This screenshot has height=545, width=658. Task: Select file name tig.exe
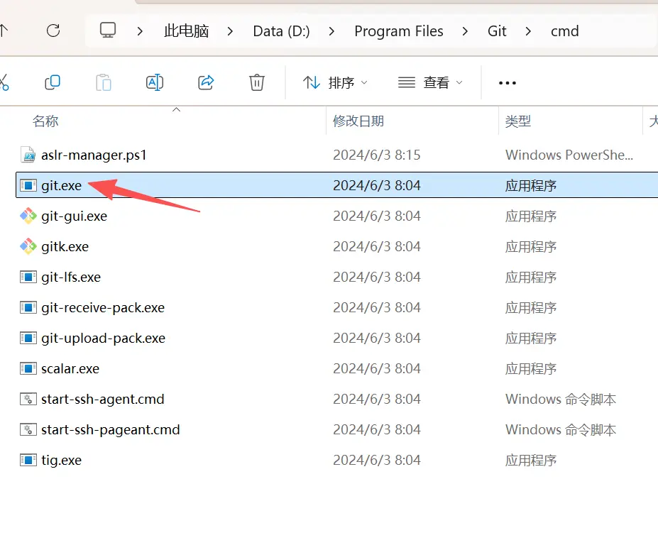(61, 461)
